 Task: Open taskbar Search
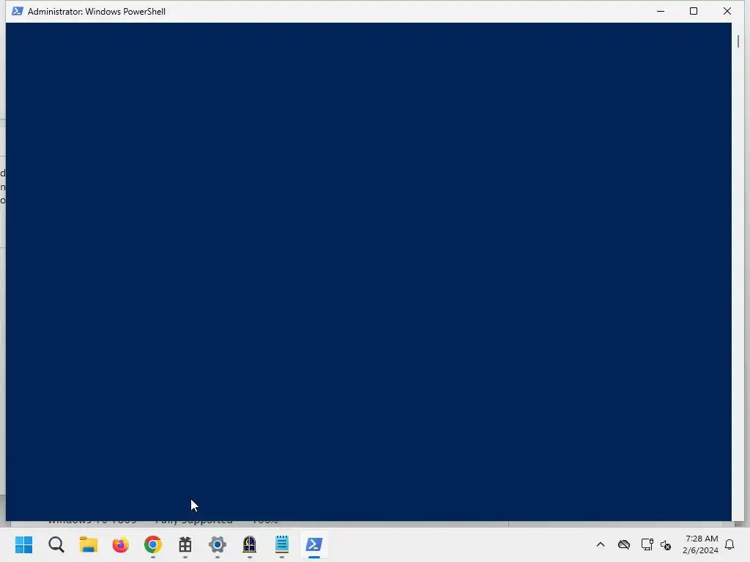tap(56, 544)
